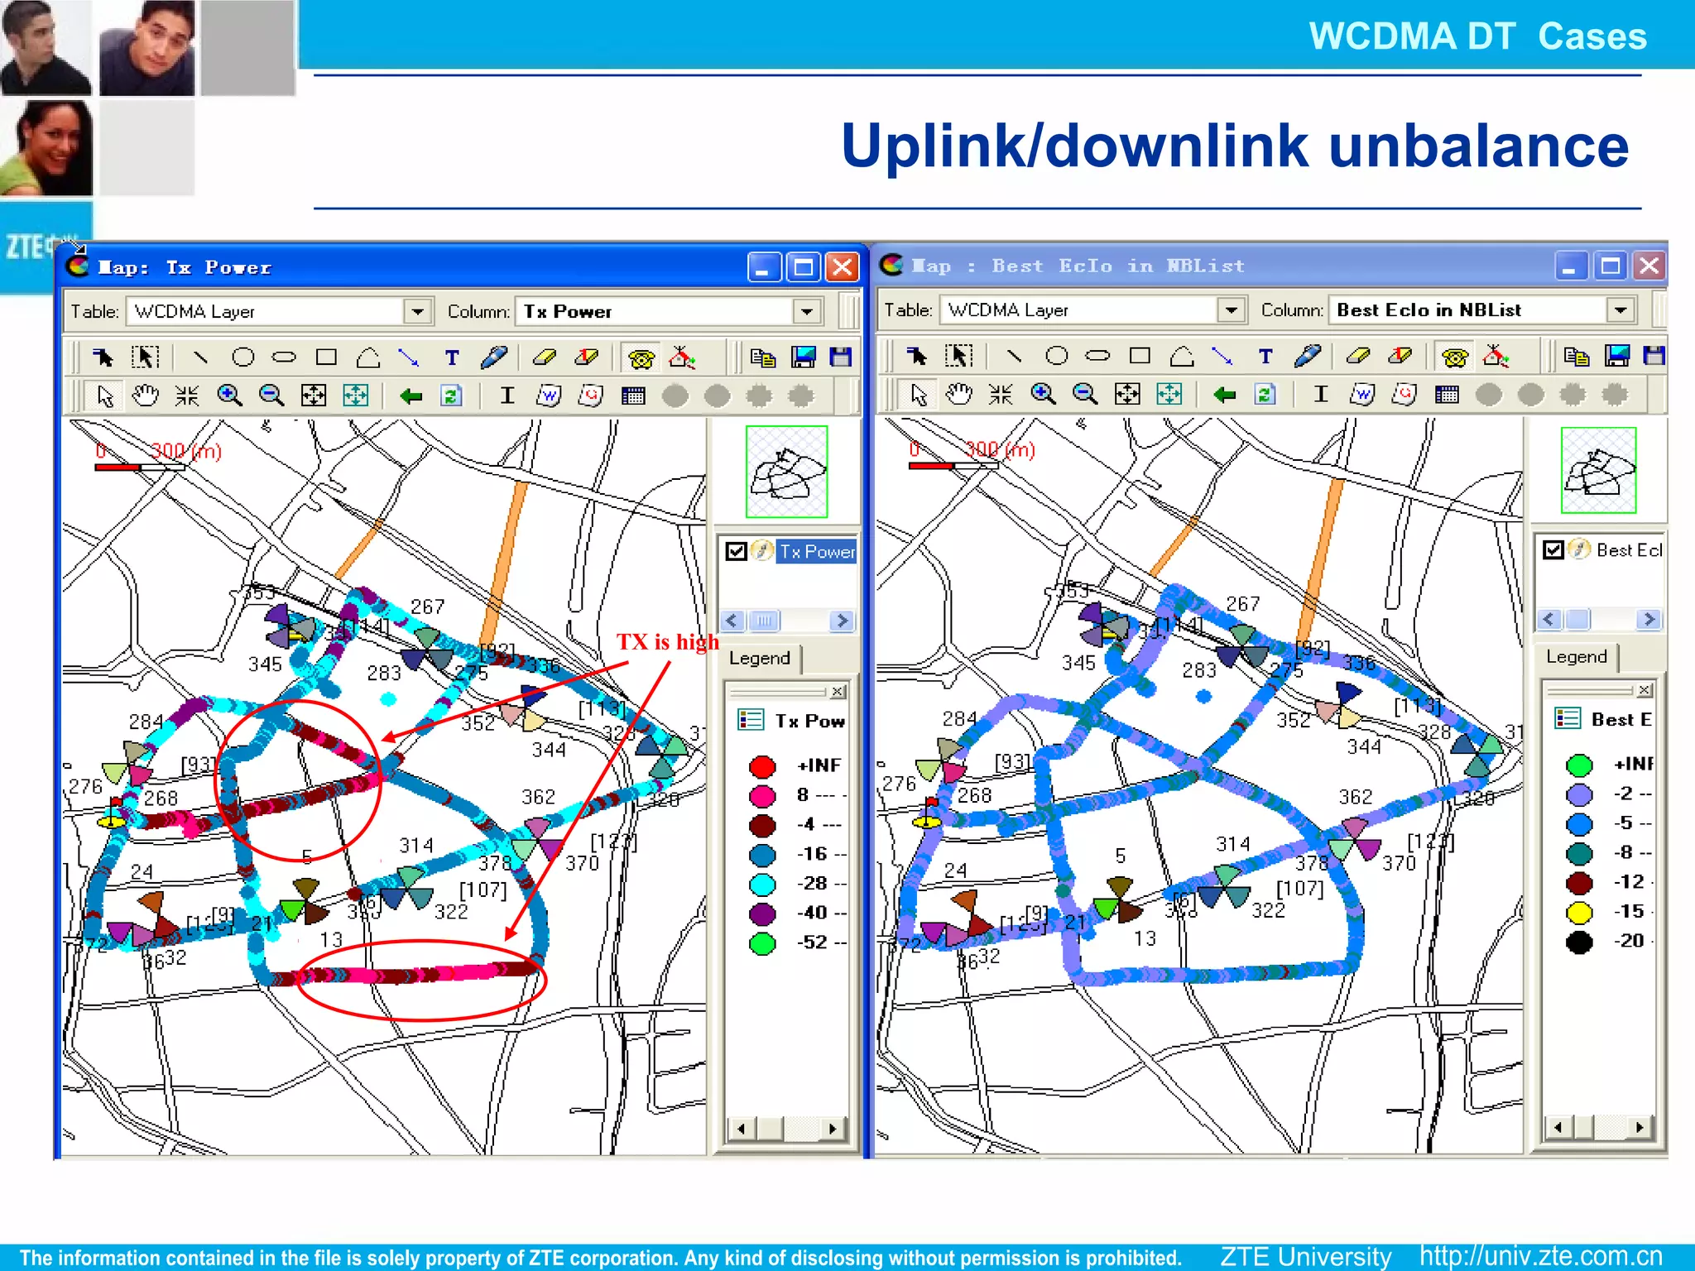Screen dimensions: 1695x1271
Task: Click the yellow -15 swatch in Best EcIo legend
Action: pyautogui.click(x=1579, y=912)
